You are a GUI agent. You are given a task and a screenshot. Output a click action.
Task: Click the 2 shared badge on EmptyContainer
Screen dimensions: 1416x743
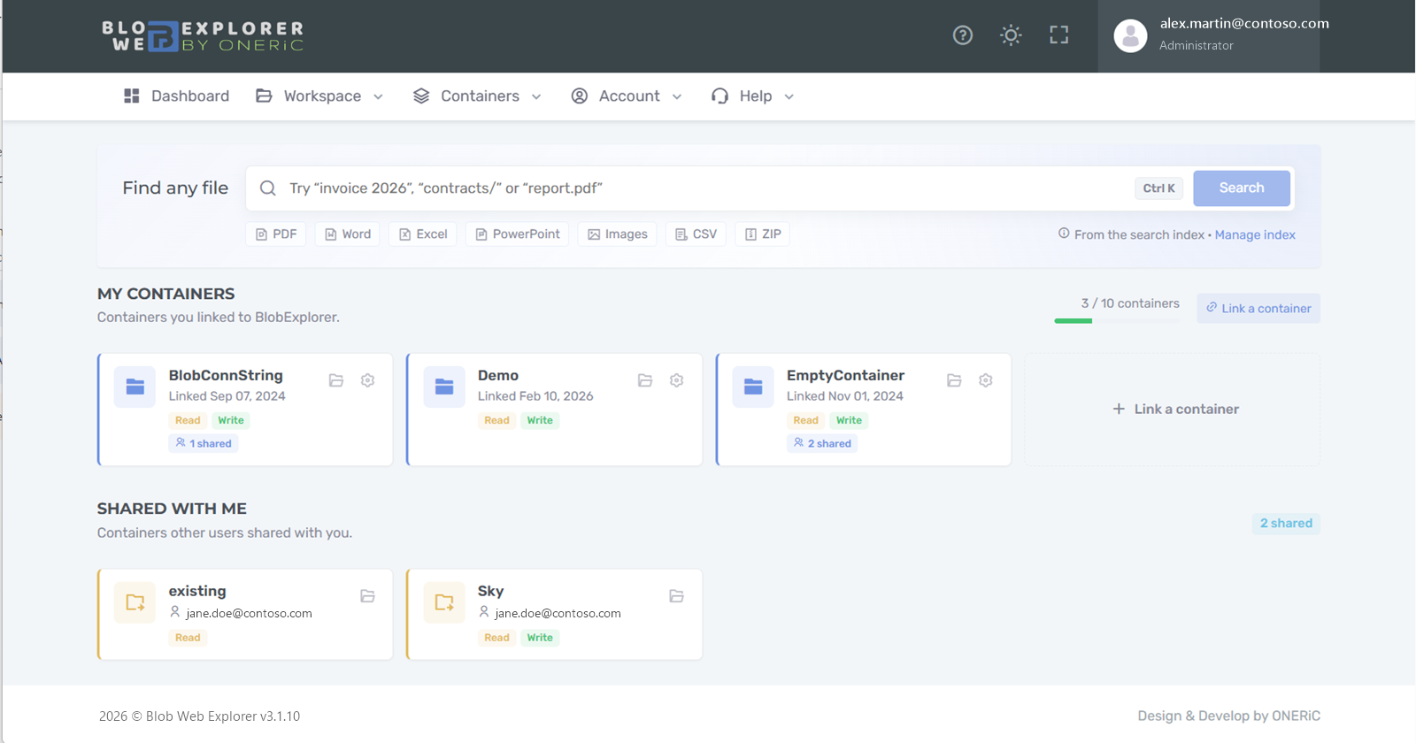(822, 444)
